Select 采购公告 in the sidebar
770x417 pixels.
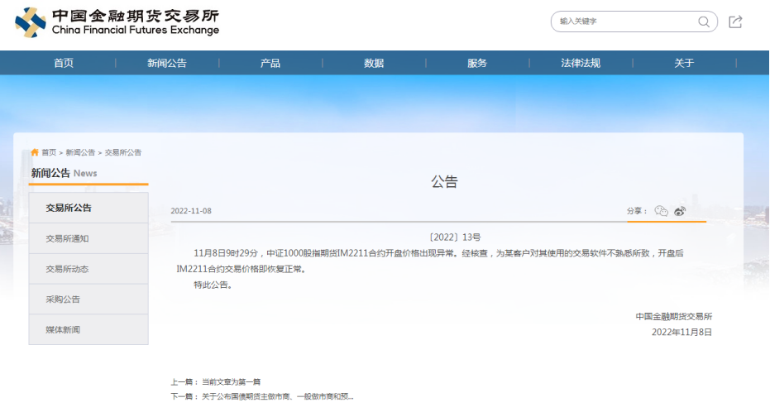pos(88,300)
